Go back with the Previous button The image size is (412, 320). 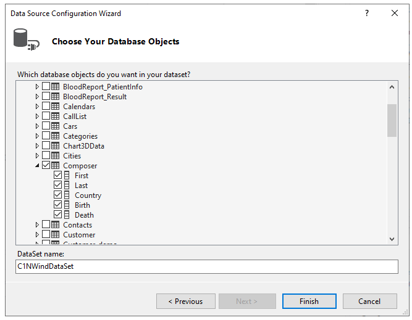pos(185,302)
